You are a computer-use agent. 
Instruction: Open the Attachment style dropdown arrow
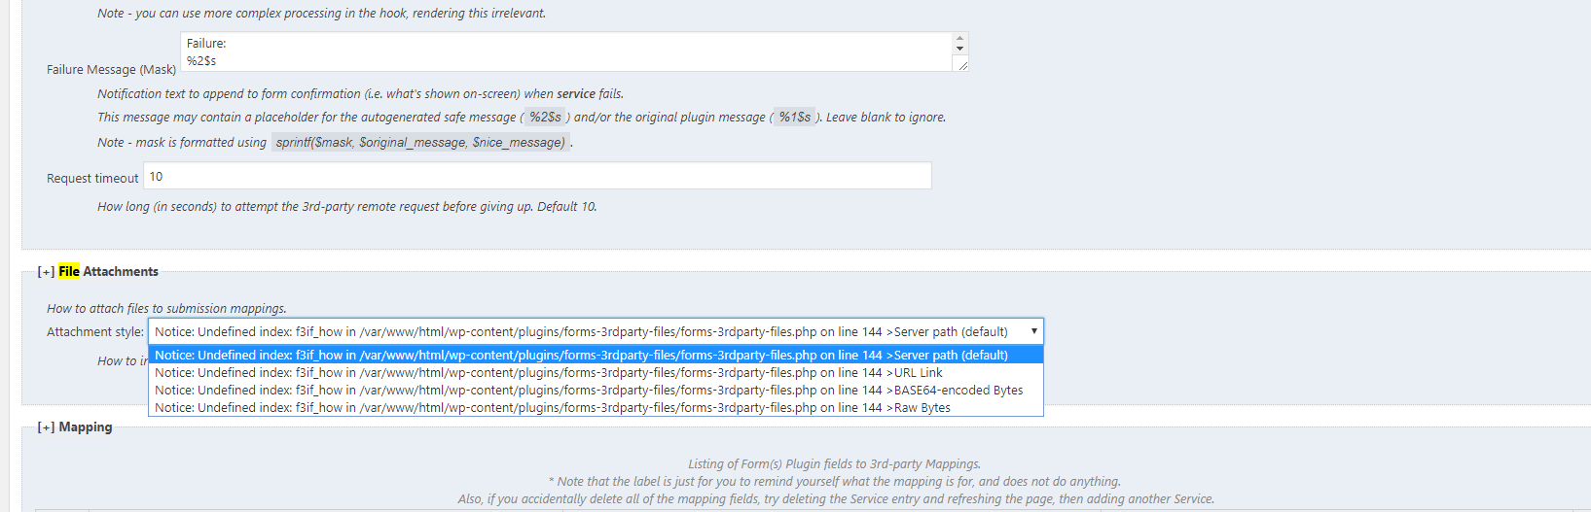1033,331
